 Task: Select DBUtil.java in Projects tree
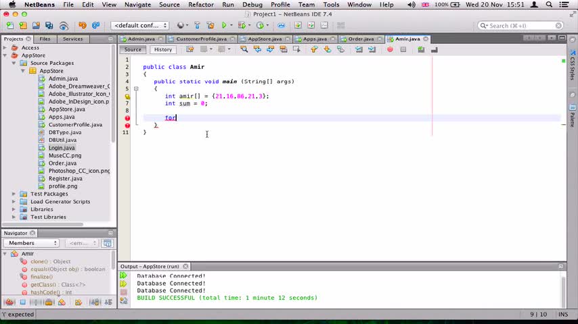[x=62, y=140]
